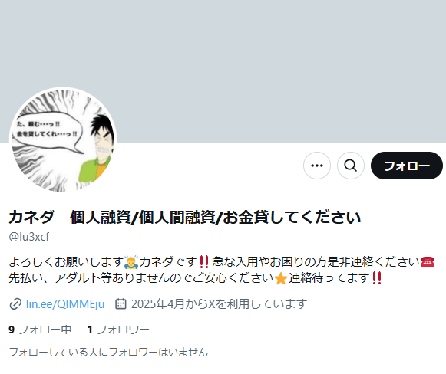This screenshot has height=374, width=446.
Task: Open the 9 フォロー中 following list
Action: pos(40,330)
